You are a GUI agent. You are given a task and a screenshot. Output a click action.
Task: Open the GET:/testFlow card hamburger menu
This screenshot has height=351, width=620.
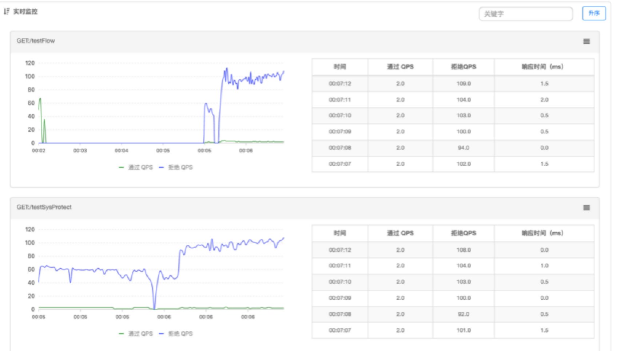[x=587, y=42]
